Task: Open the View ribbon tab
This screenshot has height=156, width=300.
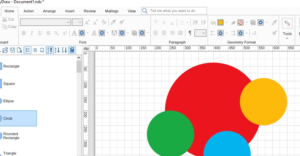Action: point(132,11)
